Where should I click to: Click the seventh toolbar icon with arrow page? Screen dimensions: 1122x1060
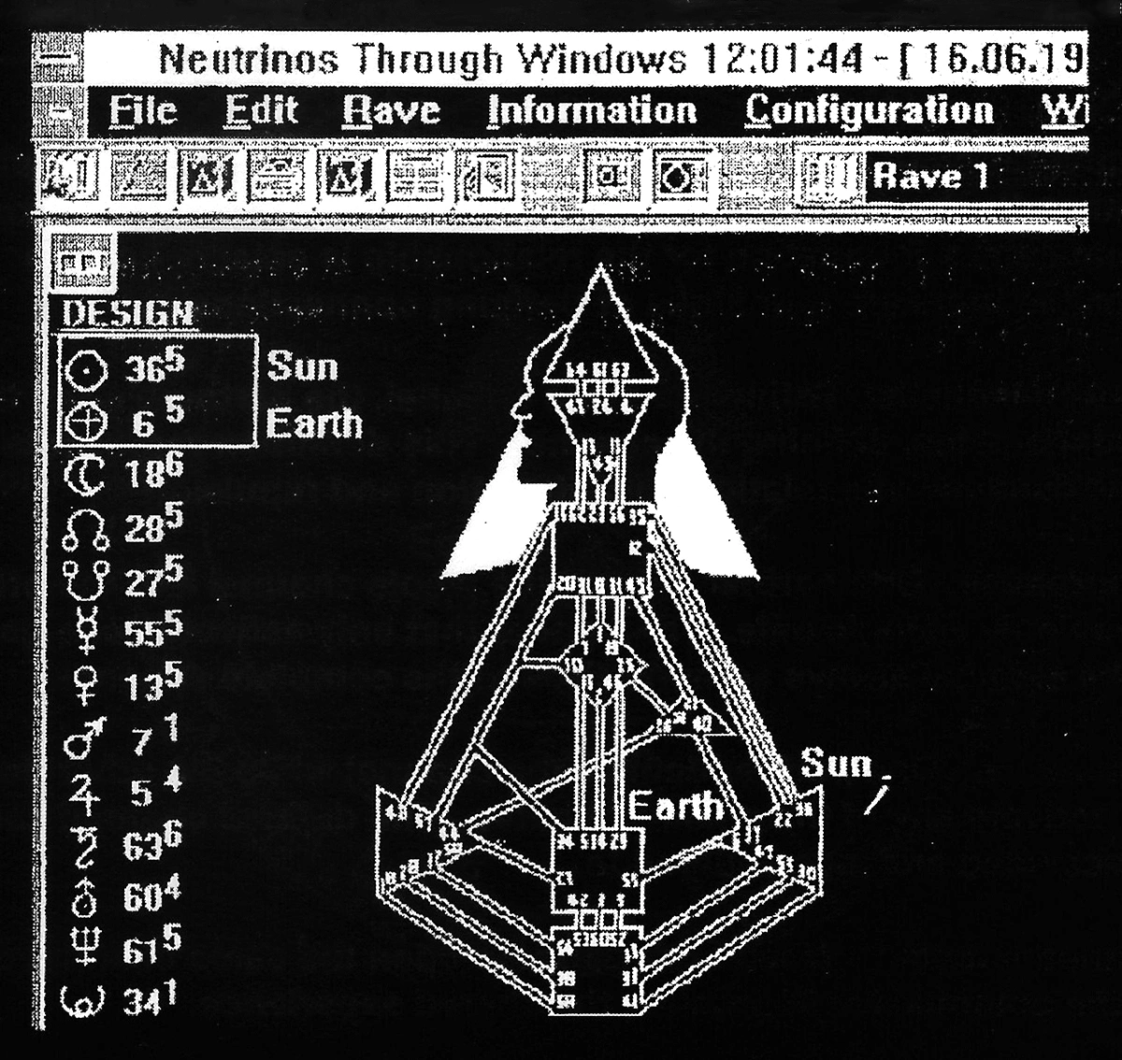pyautogui.click(x=486, y=176)
